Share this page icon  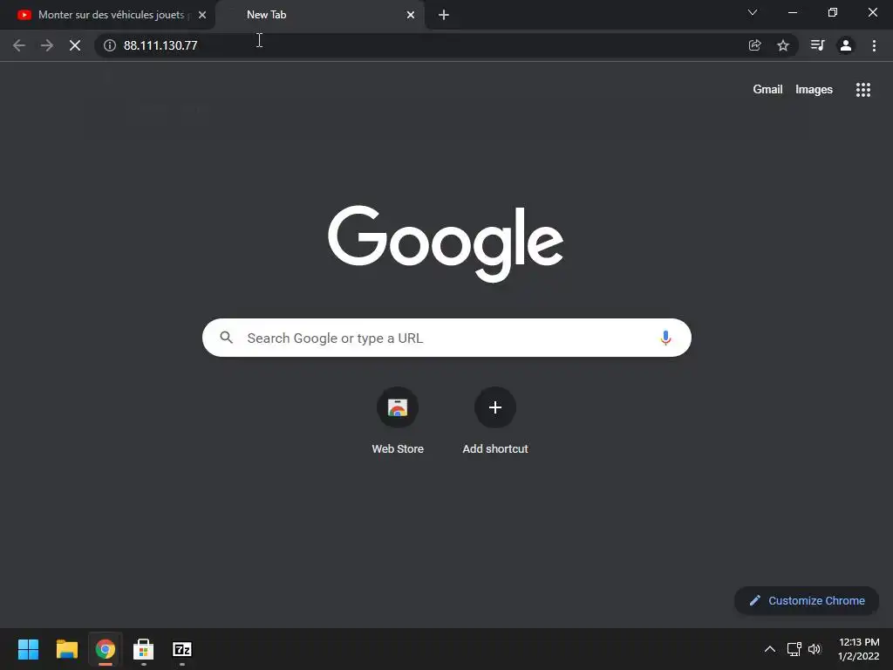click(x=754, y=45)
